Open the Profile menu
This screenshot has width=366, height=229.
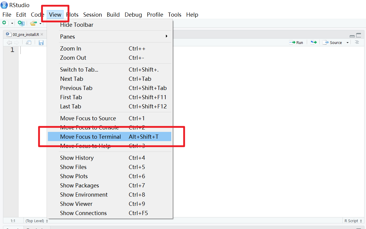(155, 15)
